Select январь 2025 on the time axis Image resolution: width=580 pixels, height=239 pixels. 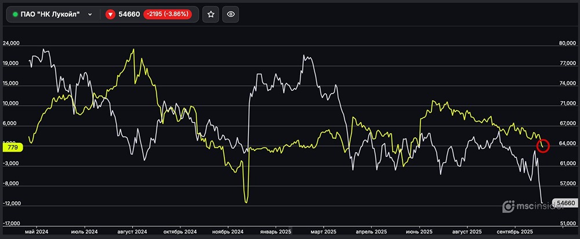tap(275, 230)
